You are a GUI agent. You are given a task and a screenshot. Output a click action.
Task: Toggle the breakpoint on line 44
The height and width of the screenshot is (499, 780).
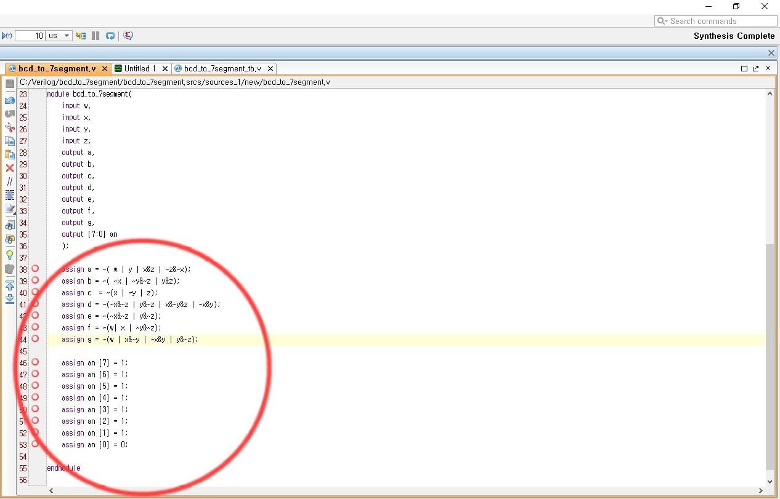click(x=35, y=340)
